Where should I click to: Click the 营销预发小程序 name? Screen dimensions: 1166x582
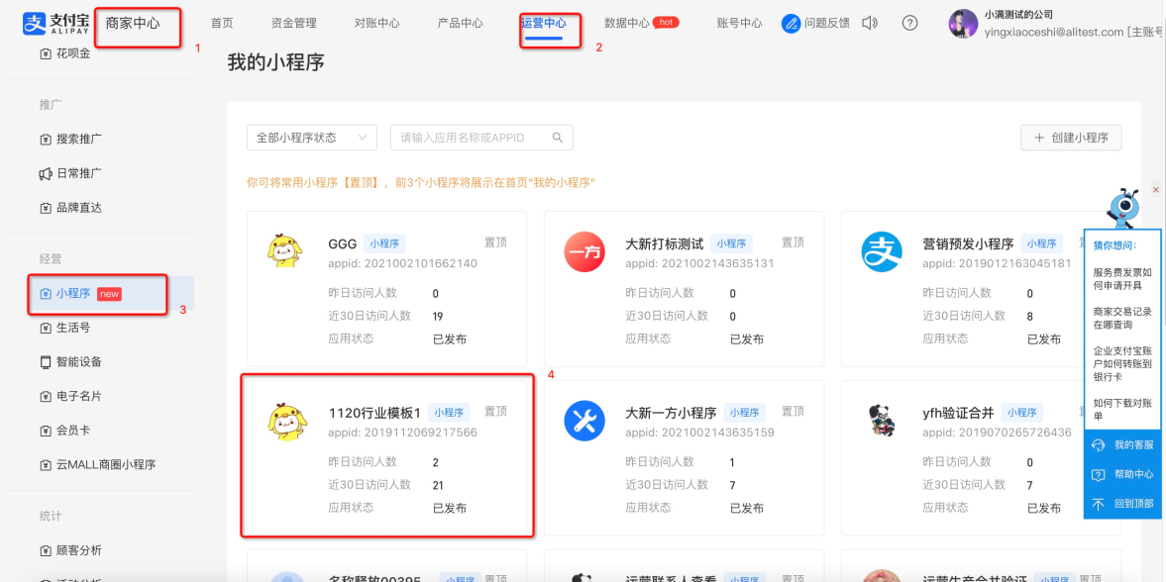pyautogui.click(x=968, y=243)
